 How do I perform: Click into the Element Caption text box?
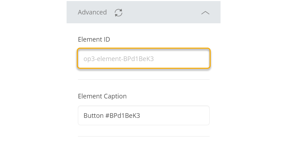(144, 115)
